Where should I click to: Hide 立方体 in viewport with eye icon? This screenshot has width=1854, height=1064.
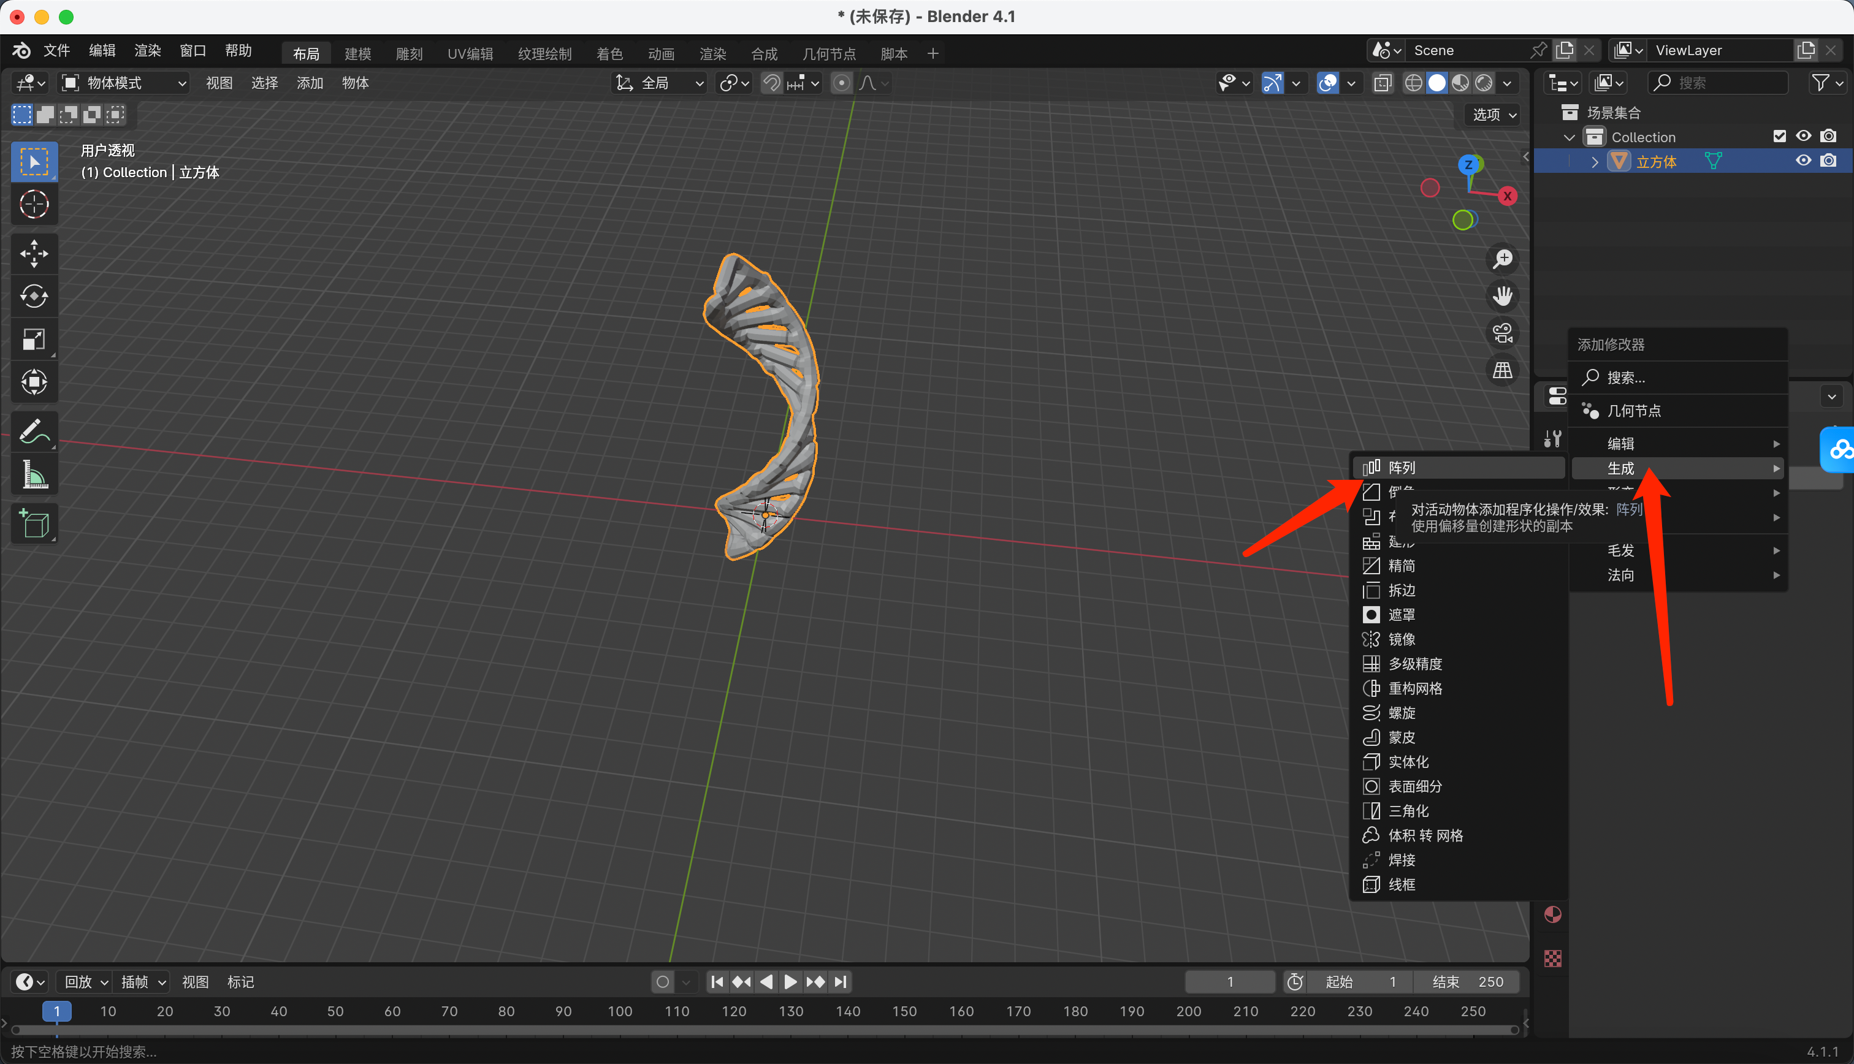point(1803,161)
